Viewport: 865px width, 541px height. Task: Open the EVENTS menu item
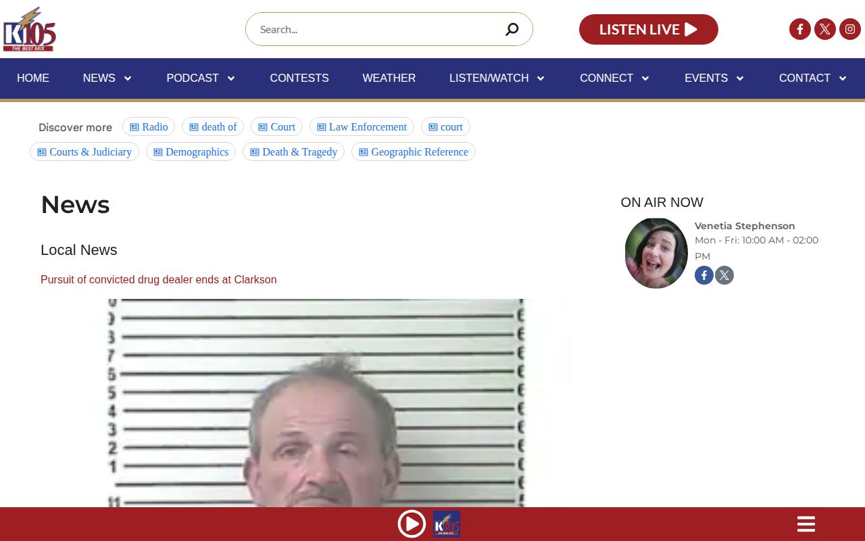[706, 78]
